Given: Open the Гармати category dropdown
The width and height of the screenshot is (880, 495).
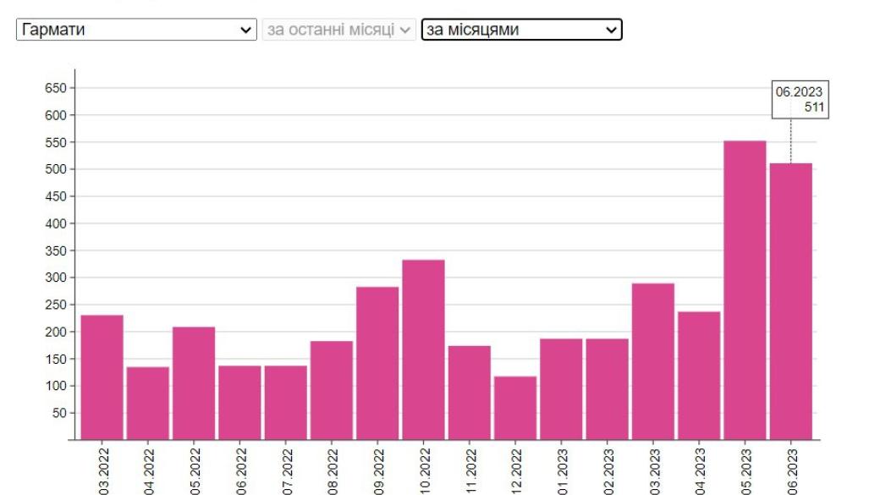Looking at the screenshot, I should [135, 30].
